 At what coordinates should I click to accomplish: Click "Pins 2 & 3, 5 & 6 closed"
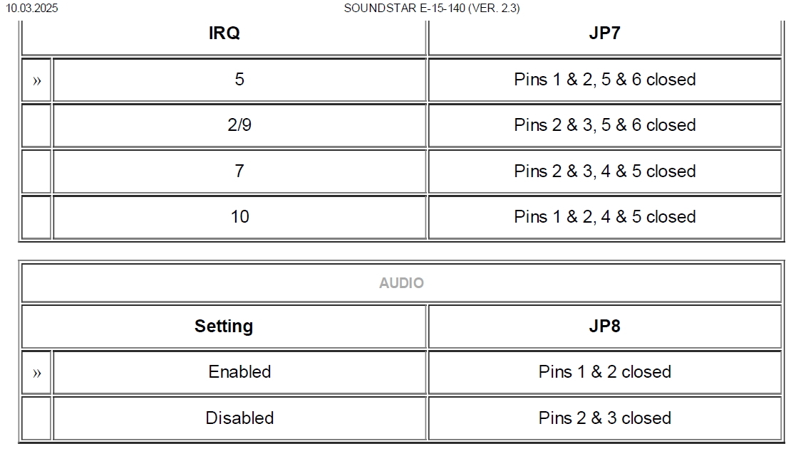pyautogui.click(x=604, y=125)
